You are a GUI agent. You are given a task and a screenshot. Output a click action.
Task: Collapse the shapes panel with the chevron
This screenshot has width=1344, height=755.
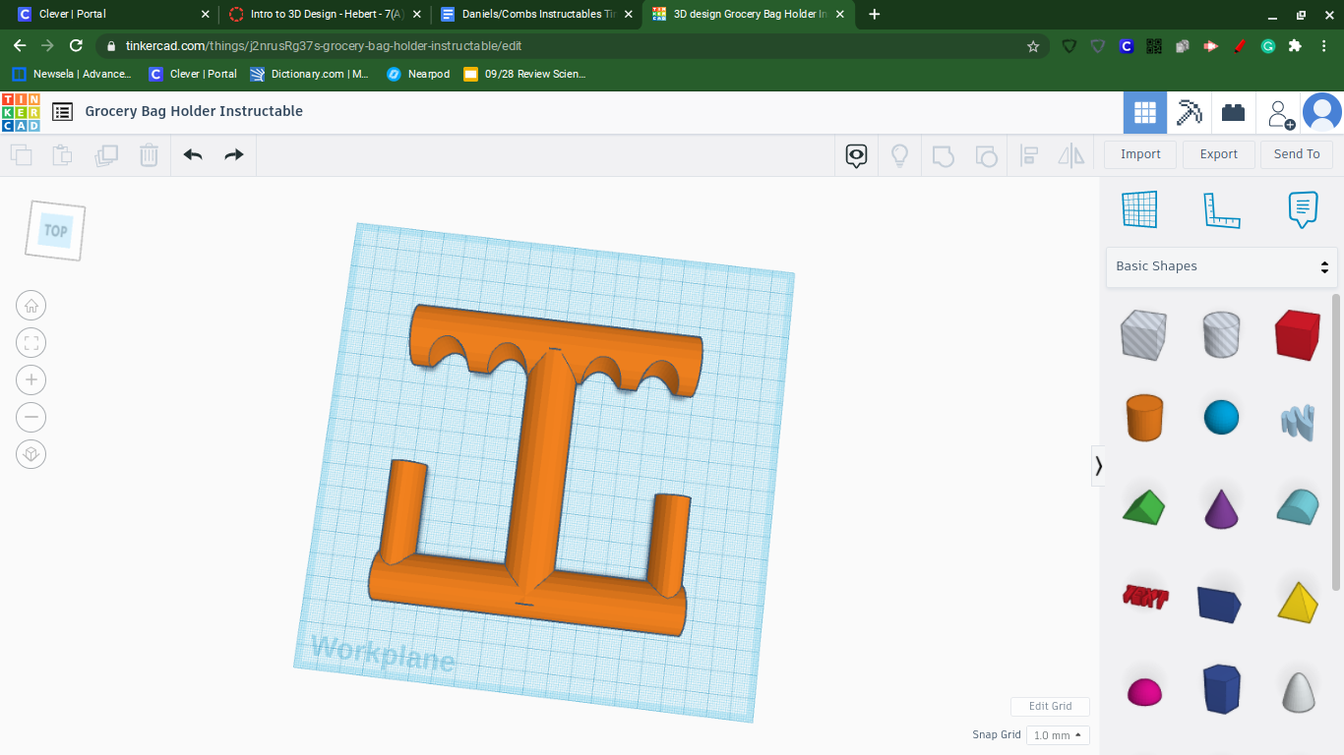(1098, 466)
